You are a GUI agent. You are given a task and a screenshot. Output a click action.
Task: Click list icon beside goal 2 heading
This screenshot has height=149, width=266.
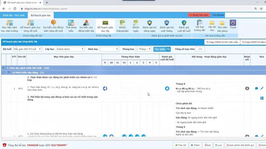click(262, 98)
